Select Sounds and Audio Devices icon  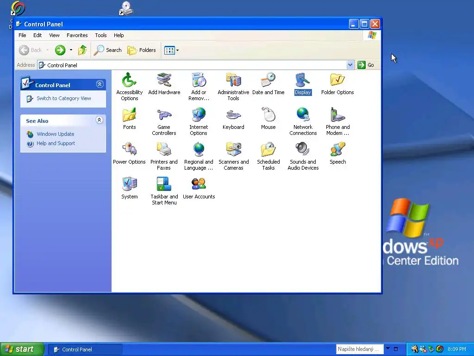pos(303,156)
